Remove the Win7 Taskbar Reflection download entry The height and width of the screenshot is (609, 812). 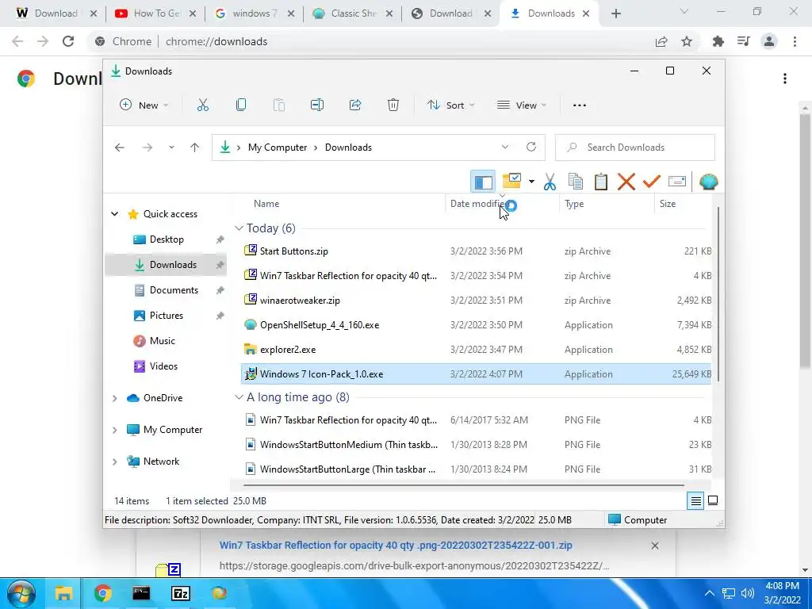[x=654, y=546]
